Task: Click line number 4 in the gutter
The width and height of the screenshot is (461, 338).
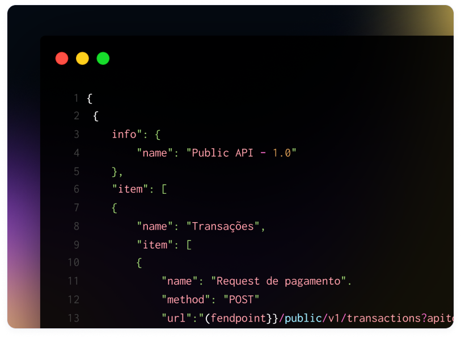Action: point(76,153)
